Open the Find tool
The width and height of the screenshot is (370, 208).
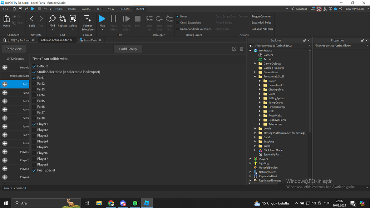click(52, 19)
